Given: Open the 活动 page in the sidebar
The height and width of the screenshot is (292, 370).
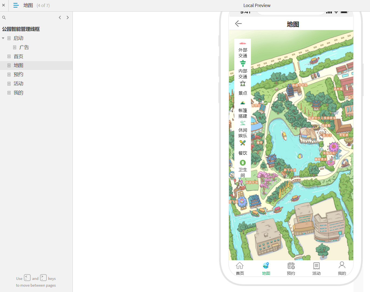Looking at the screenshot, I should pos(18,84).
